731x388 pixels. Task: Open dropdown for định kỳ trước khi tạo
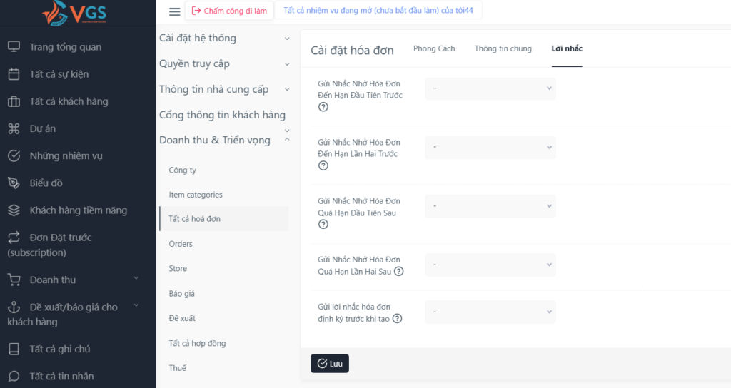pyautogui.click(x=490, y=312)
